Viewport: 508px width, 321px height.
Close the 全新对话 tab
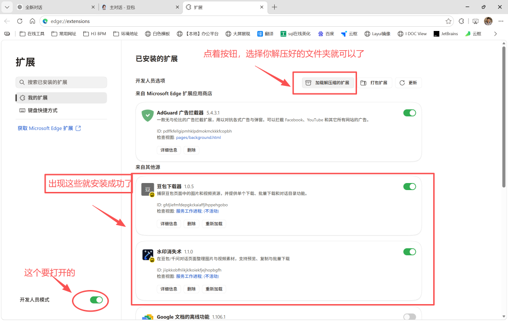[93, 7]
